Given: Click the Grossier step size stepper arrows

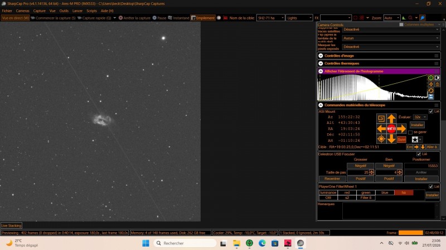Looking at the screenshot, I should coord(371,172).
